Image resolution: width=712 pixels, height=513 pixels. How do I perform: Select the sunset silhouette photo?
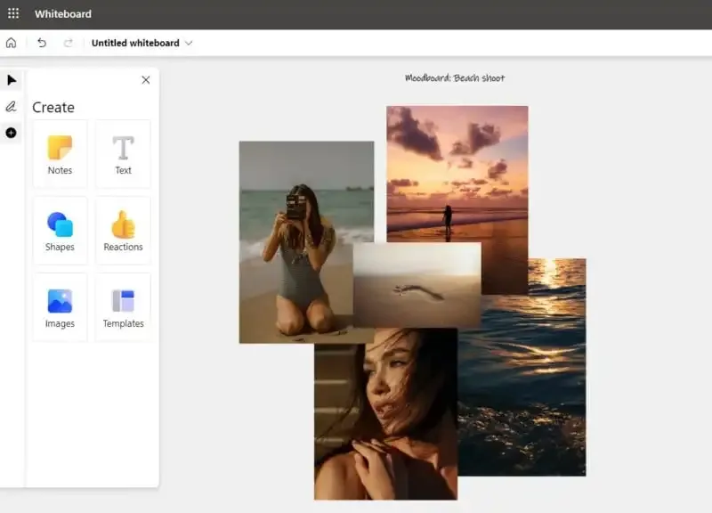(456, 174)
